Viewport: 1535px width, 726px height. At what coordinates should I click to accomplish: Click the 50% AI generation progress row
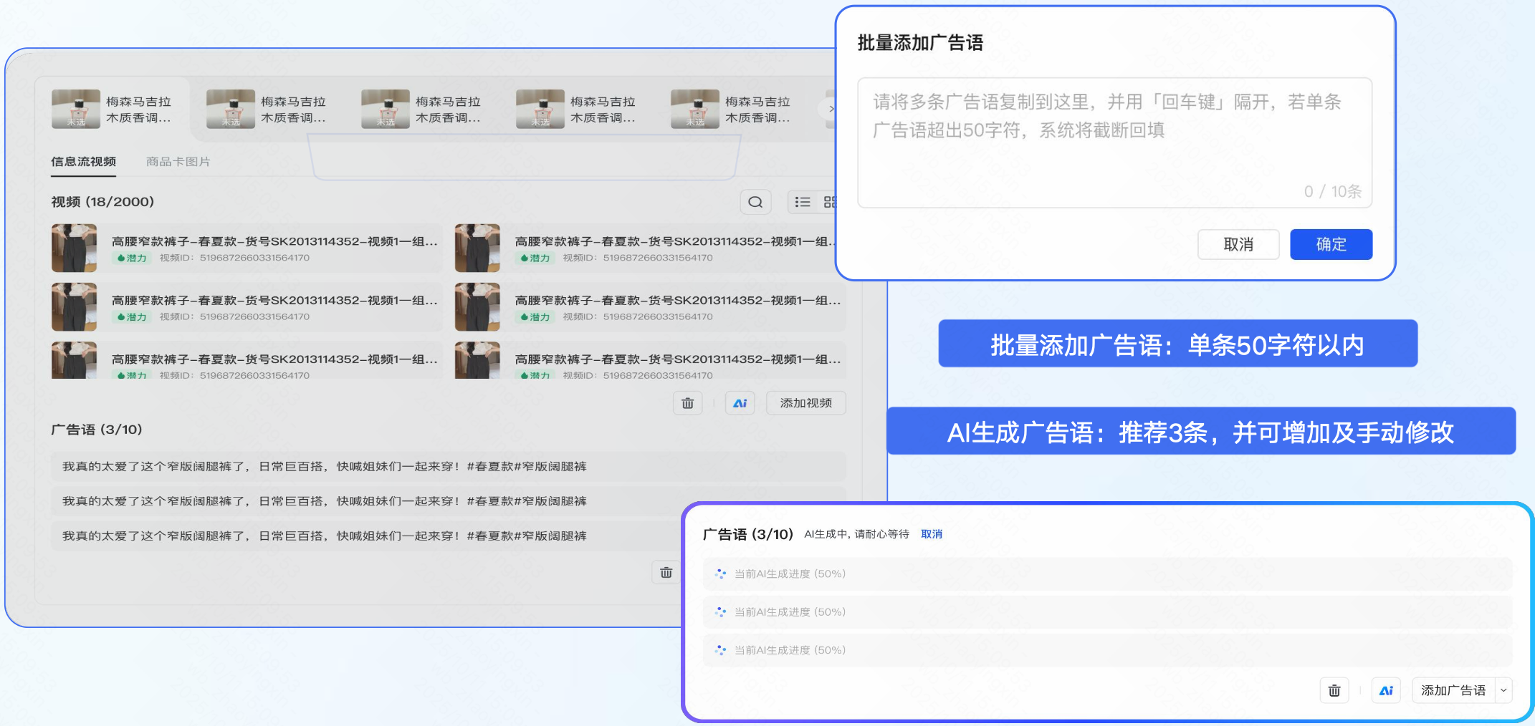pyautogui.click(x=788, y=573)
